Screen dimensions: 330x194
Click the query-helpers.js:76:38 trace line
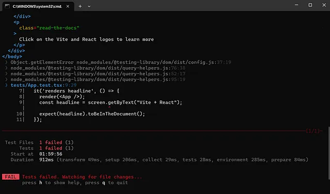[x=98, y=68]
